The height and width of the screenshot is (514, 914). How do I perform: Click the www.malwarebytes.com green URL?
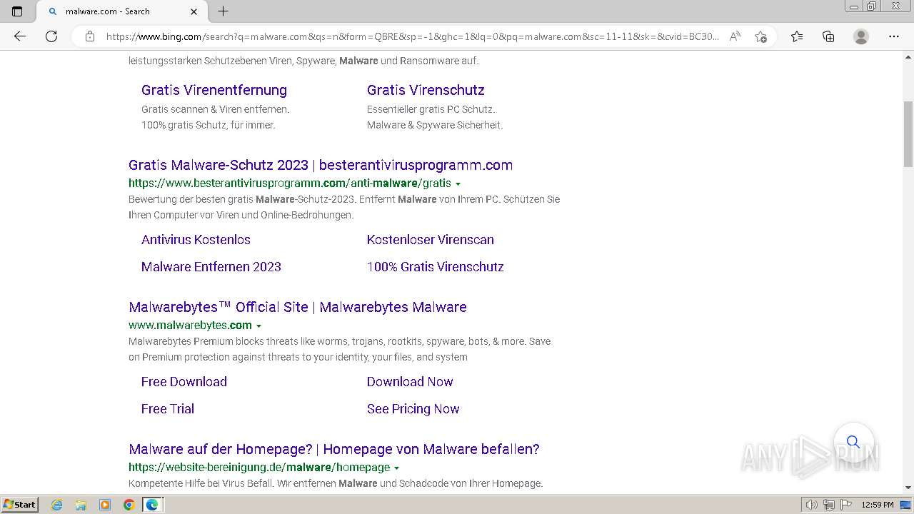pos(190,325)
